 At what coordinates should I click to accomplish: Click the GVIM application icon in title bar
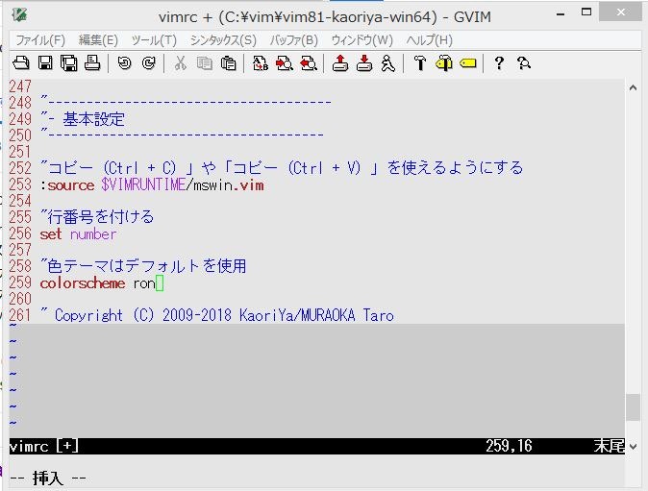click(x=19, y=15)
